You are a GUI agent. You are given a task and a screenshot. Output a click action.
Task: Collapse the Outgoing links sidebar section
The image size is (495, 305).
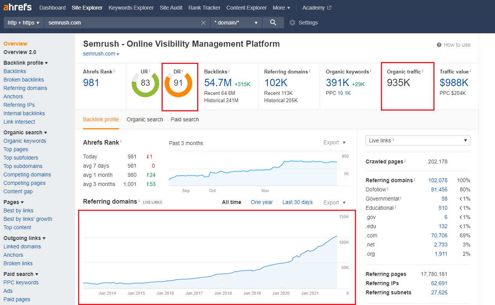[x=25, y=238]
